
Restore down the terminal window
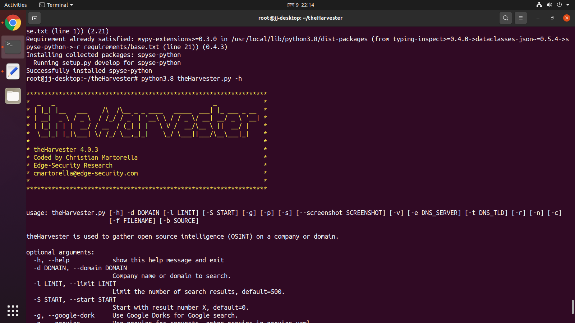pos(552,18)
